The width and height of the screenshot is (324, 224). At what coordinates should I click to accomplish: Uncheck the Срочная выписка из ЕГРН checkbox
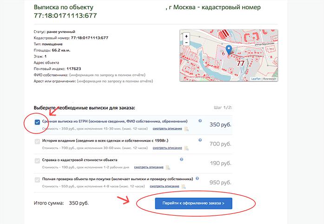pyautogui.click(x=37, y=122)
